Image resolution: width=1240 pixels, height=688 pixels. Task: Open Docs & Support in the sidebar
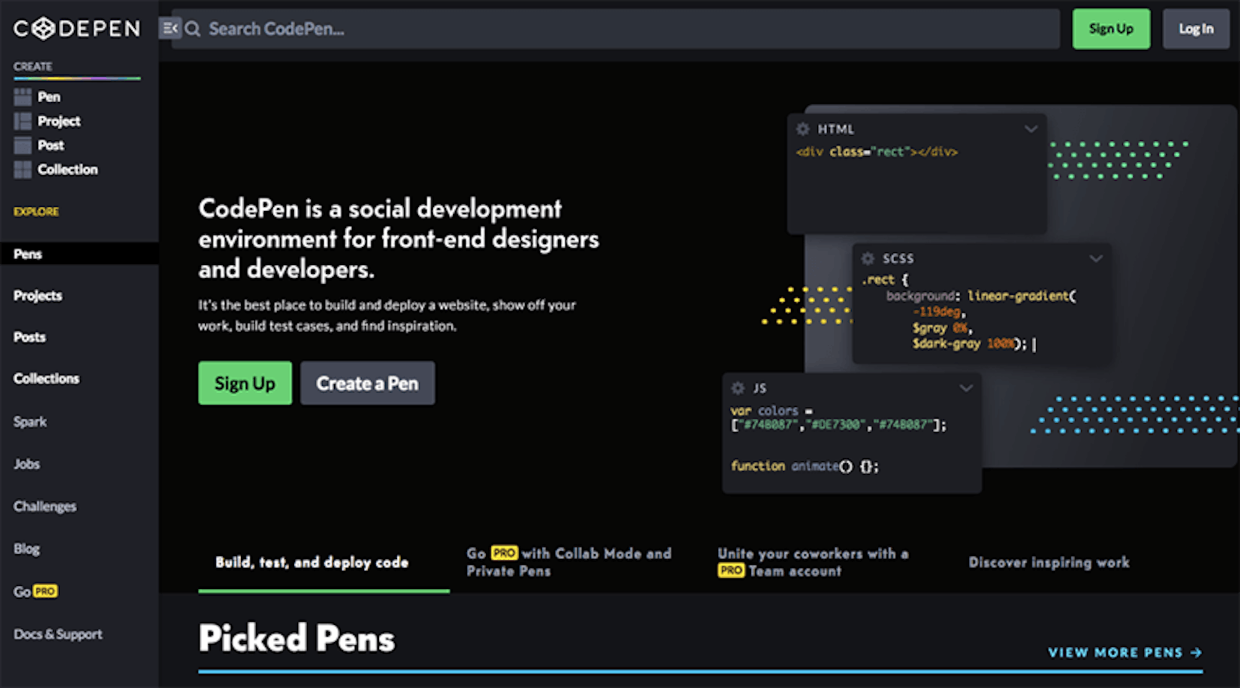(x=58, y=634)
